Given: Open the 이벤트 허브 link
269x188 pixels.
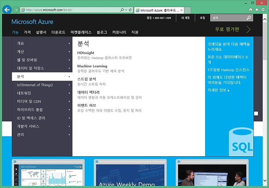Looking at the screenshot, I should tap(87, 105).
